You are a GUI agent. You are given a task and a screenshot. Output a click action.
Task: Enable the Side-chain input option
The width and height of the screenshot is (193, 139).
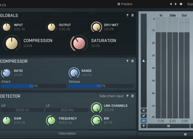click(x=111, y=96)
